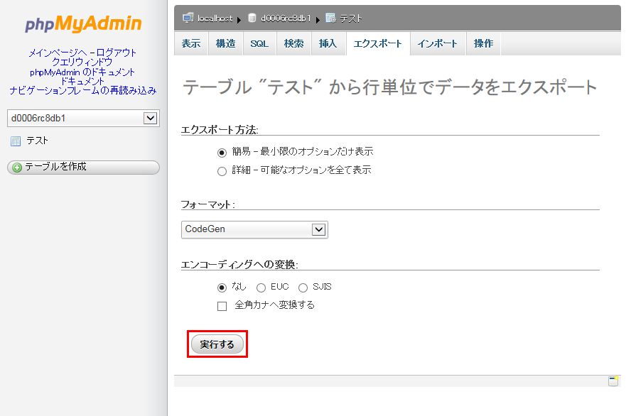Click the localhost server icon in breadcrumb
626x416 pixels.
click(x=188, y=18)
